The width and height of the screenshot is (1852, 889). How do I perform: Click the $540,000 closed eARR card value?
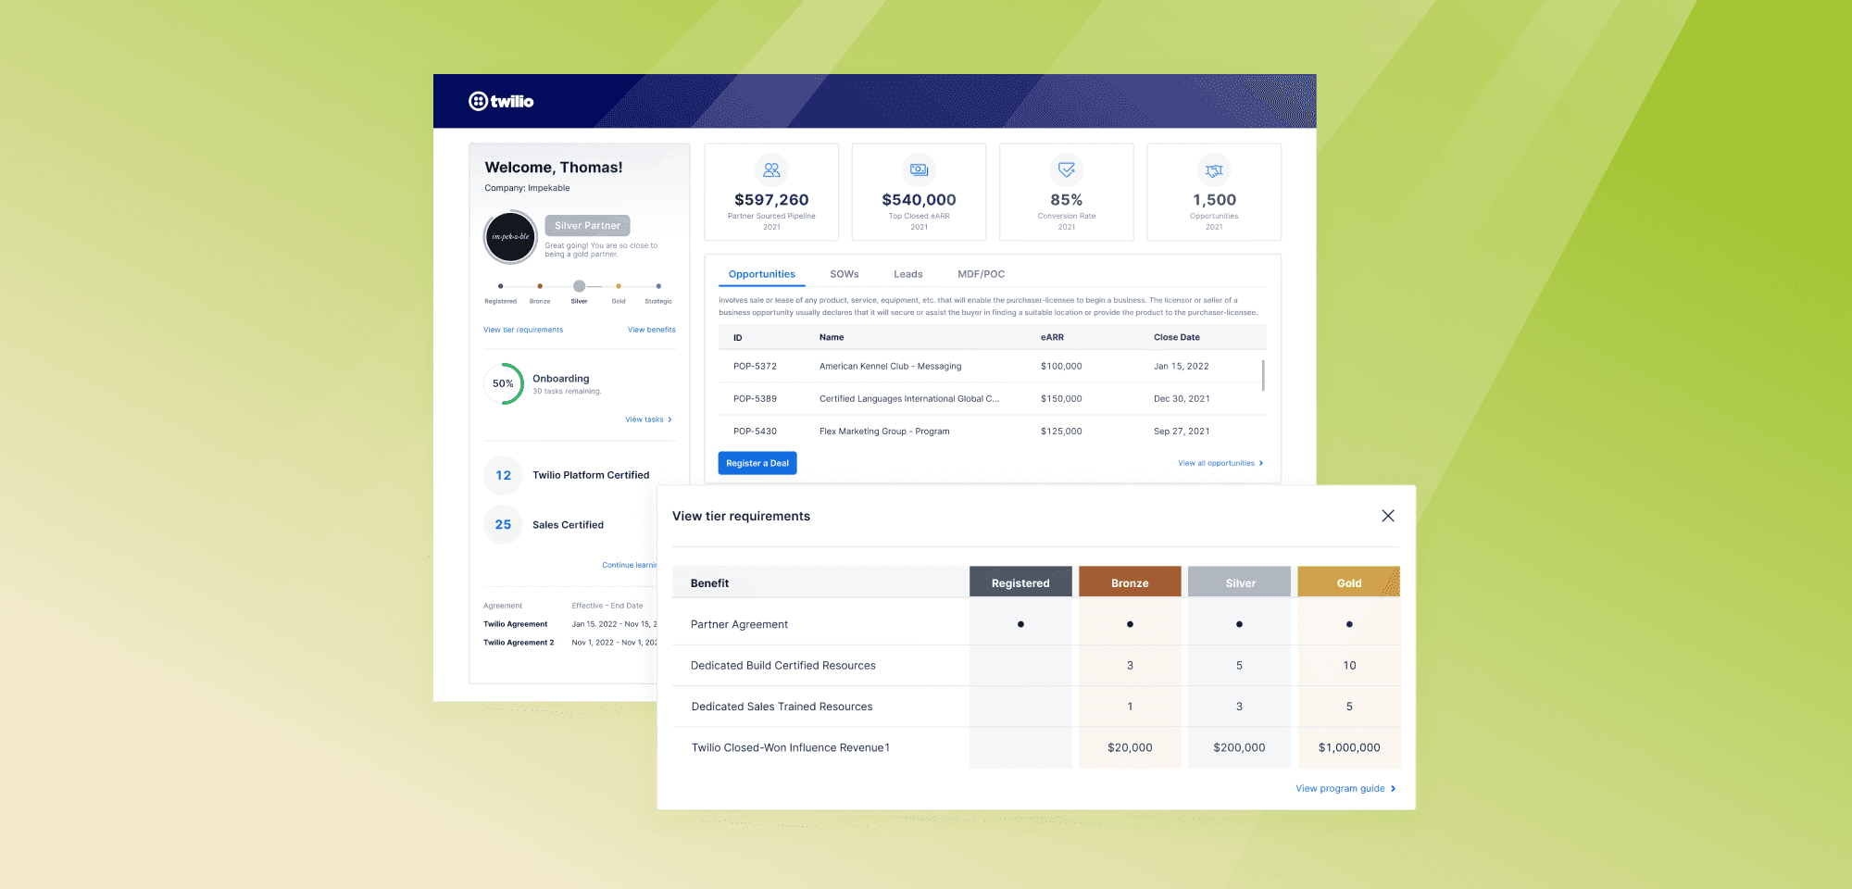pyautogui.click(x=919, y=200)
